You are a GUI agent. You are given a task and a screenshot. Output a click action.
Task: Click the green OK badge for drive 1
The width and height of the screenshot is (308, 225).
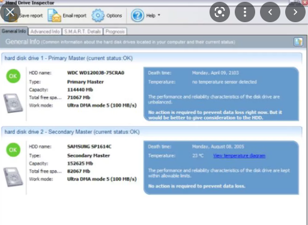(13, 76)
